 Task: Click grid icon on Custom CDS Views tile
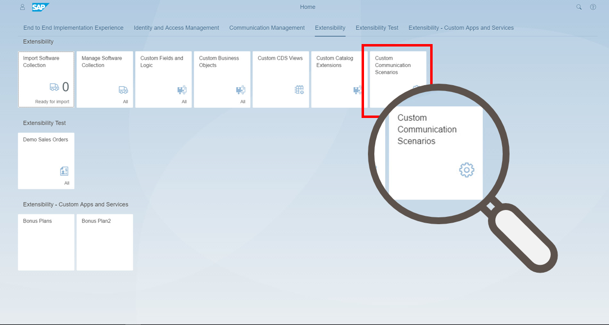coord(299,90)
